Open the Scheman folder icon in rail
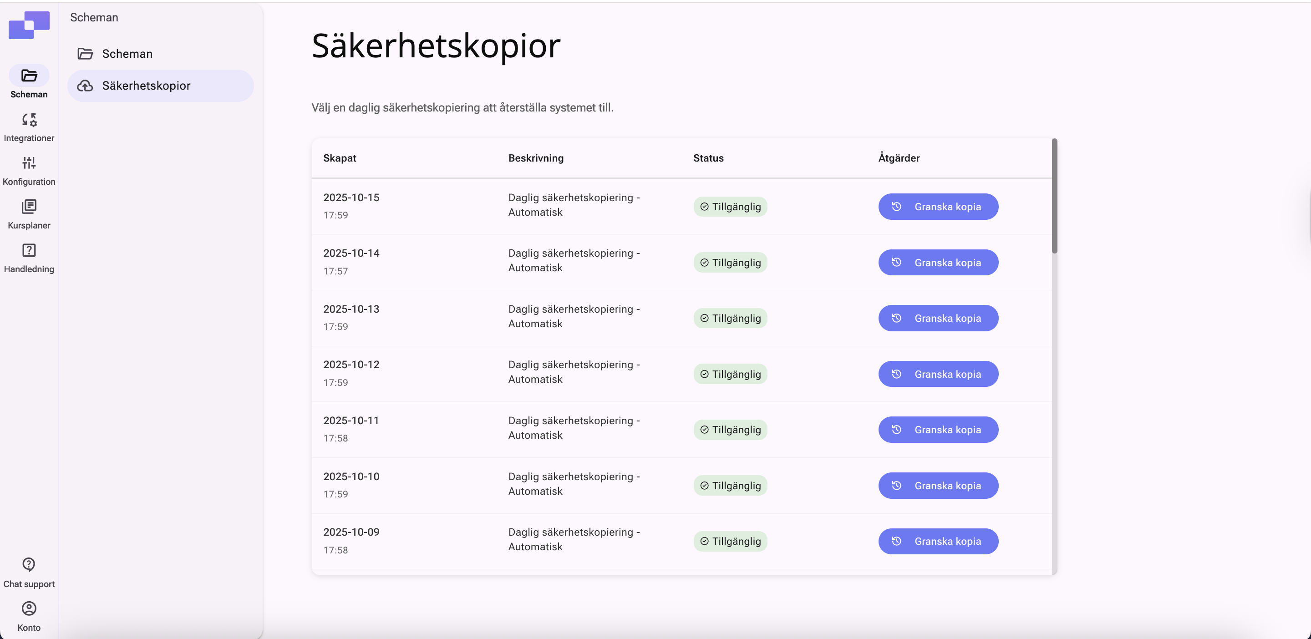 tap(29, 76)
